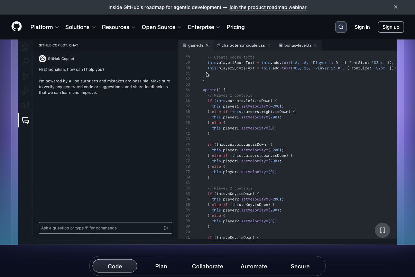Screen dimensions: 415x277
Task: Dismiss the roadmap webinar banner
Action: 396,7
